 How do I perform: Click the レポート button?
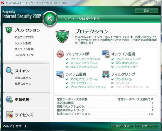(147, 126)
